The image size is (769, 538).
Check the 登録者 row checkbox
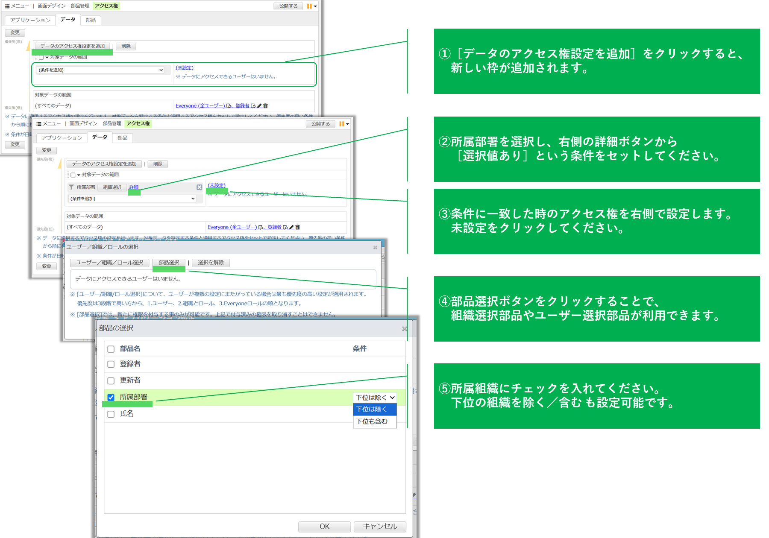click(111, 364)
